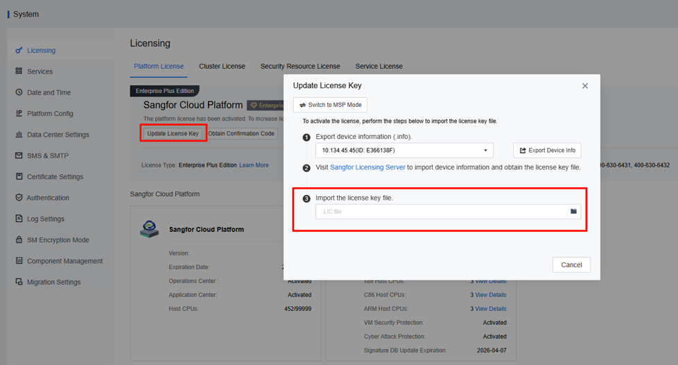Click View Details for ARM Host CPUs
Screen dimensions: 678x365
click(x=491, y=309)
